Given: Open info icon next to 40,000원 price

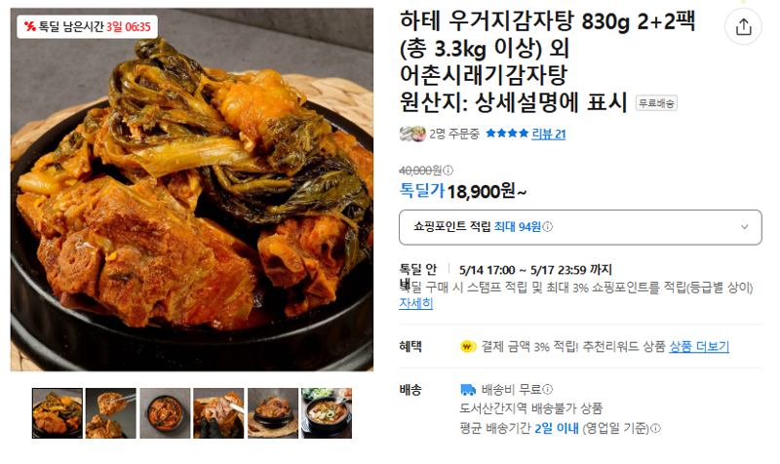Looking at the screenshot, I should tap(448, 171).
